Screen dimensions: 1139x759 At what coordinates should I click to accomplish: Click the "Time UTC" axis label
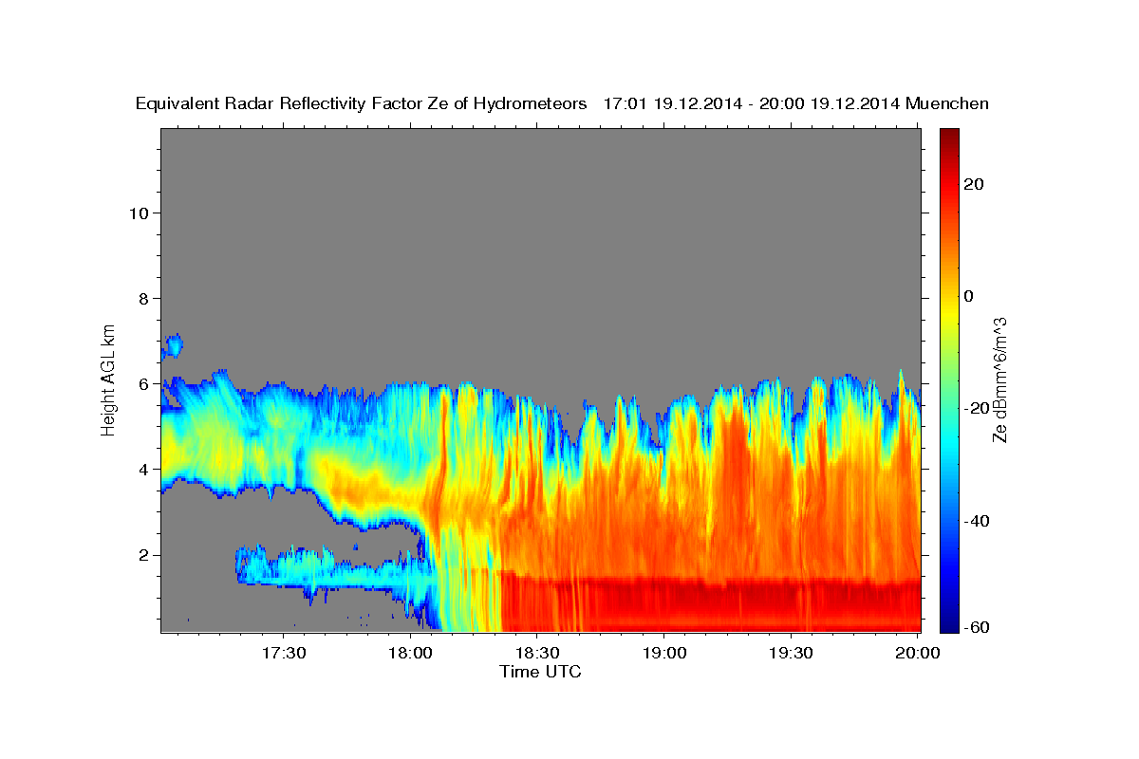click(x=540, y=672)
